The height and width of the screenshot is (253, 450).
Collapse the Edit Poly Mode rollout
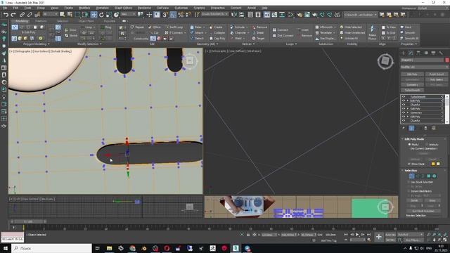(402, 139)
